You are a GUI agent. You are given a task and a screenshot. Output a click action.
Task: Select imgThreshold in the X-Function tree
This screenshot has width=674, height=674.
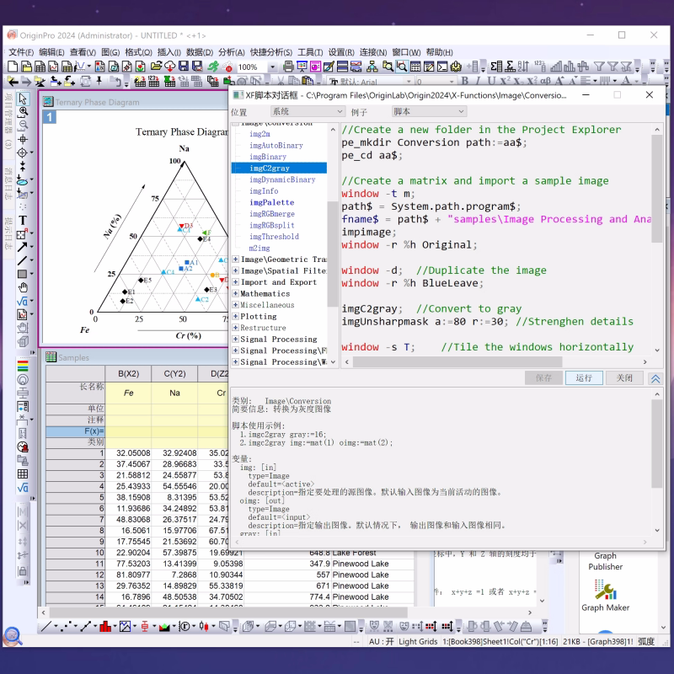[x=274, y=237]
